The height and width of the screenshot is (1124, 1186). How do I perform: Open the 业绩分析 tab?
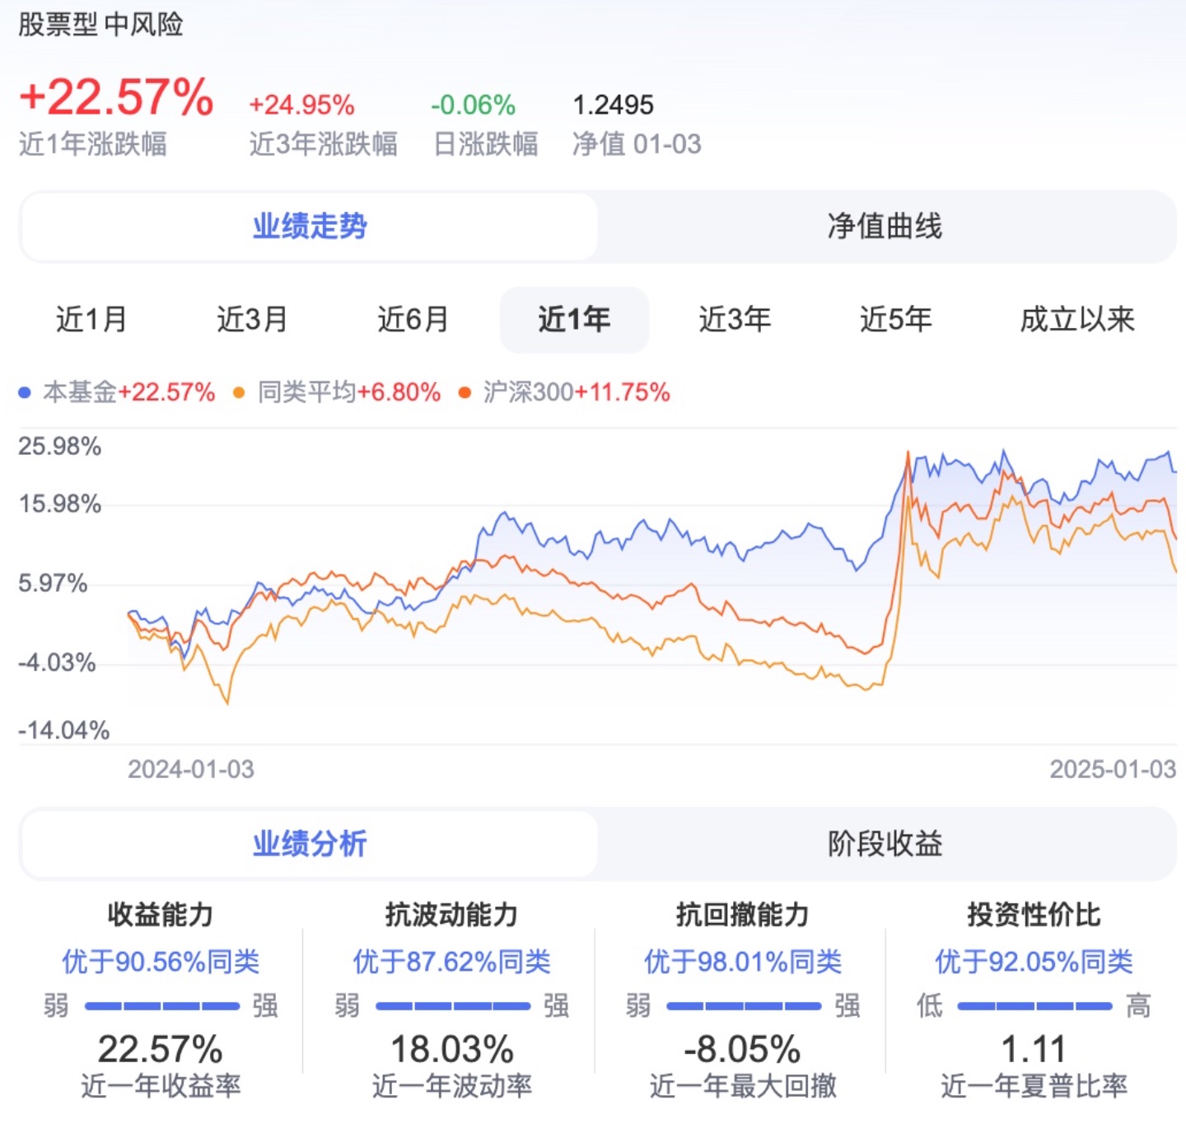tap(309, 844)
